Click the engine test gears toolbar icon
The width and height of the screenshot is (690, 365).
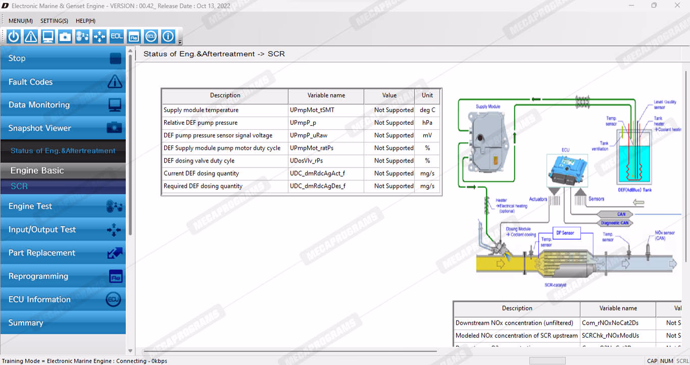click(x=82, y=36)
